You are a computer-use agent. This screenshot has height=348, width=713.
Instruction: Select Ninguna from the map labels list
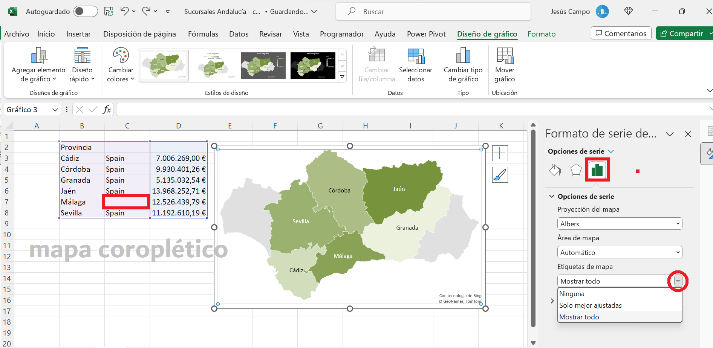(572, 294)
